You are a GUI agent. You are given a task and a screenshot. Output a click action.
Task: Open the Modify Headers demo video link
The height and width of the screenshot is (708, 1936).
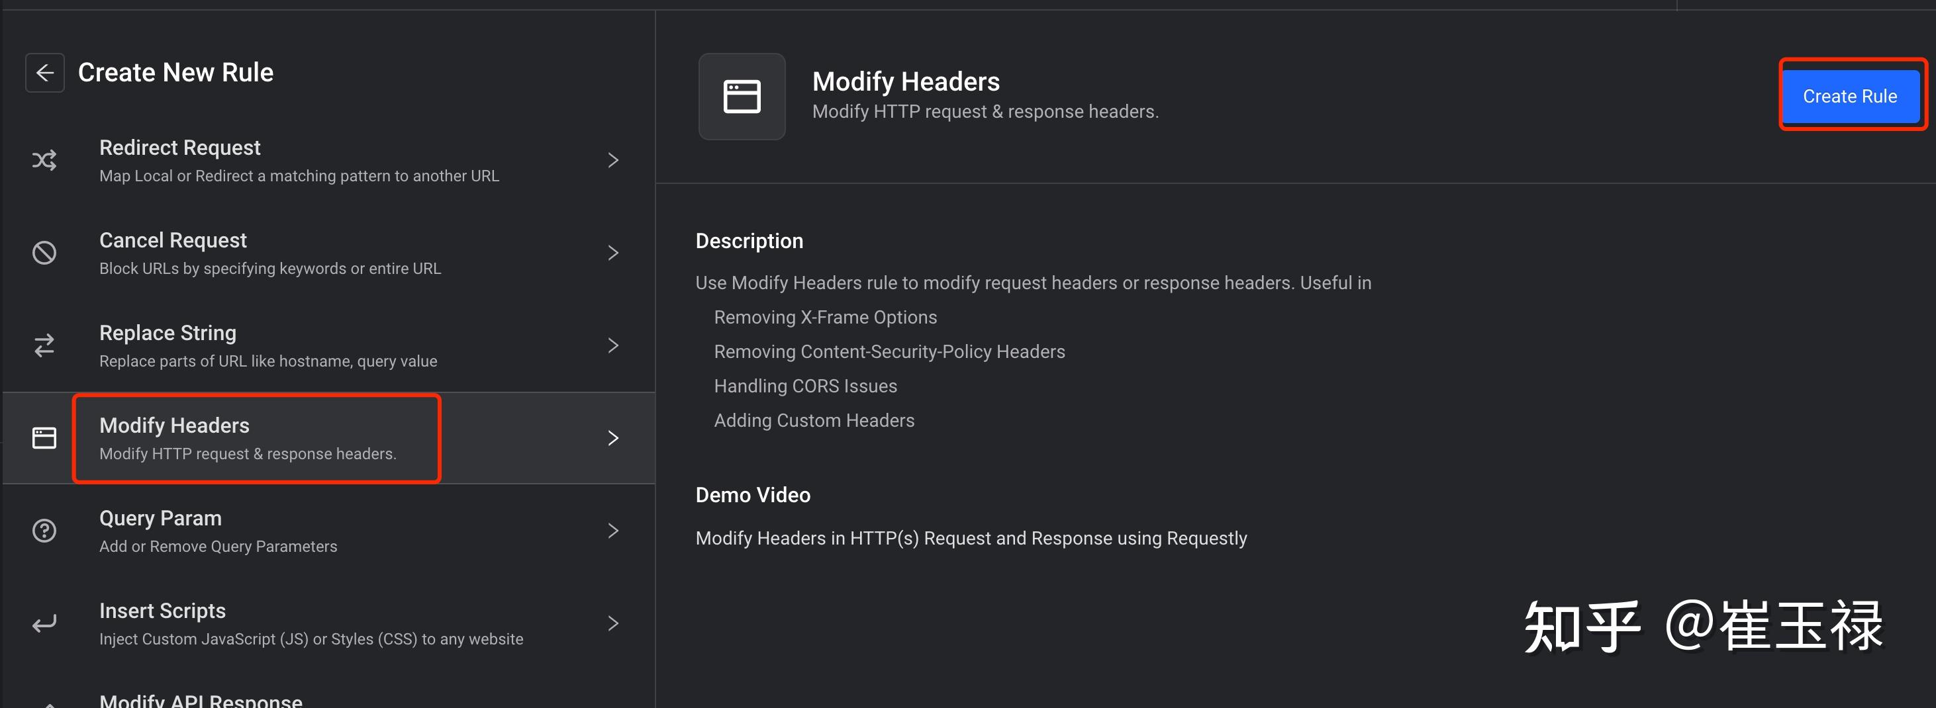[970, 539]
